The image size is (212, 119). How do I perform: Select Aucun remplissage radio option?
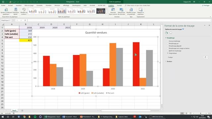(168, 41)
